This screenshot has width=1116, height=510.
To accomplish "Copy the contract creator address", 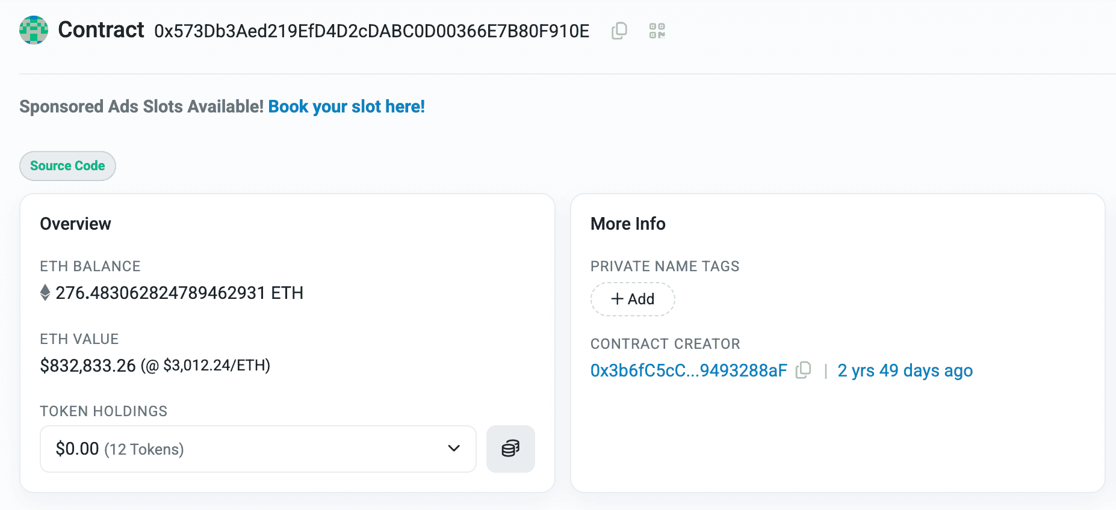I will (x=804, y=370).
